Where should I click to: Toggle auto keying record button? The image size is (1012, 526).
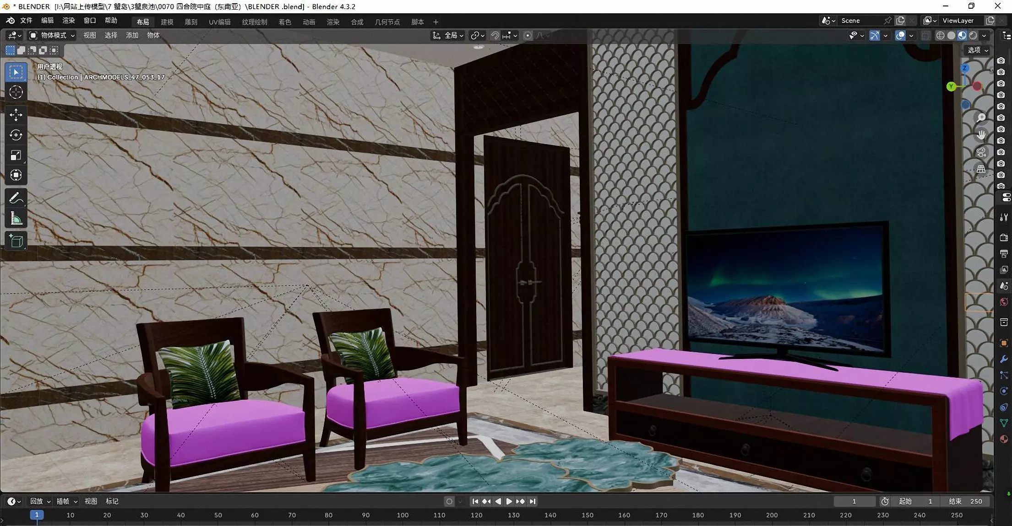[x=449, y=501]
